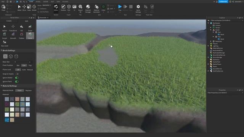Switch to the AVATAR ribbon tab

click(46, 2)
